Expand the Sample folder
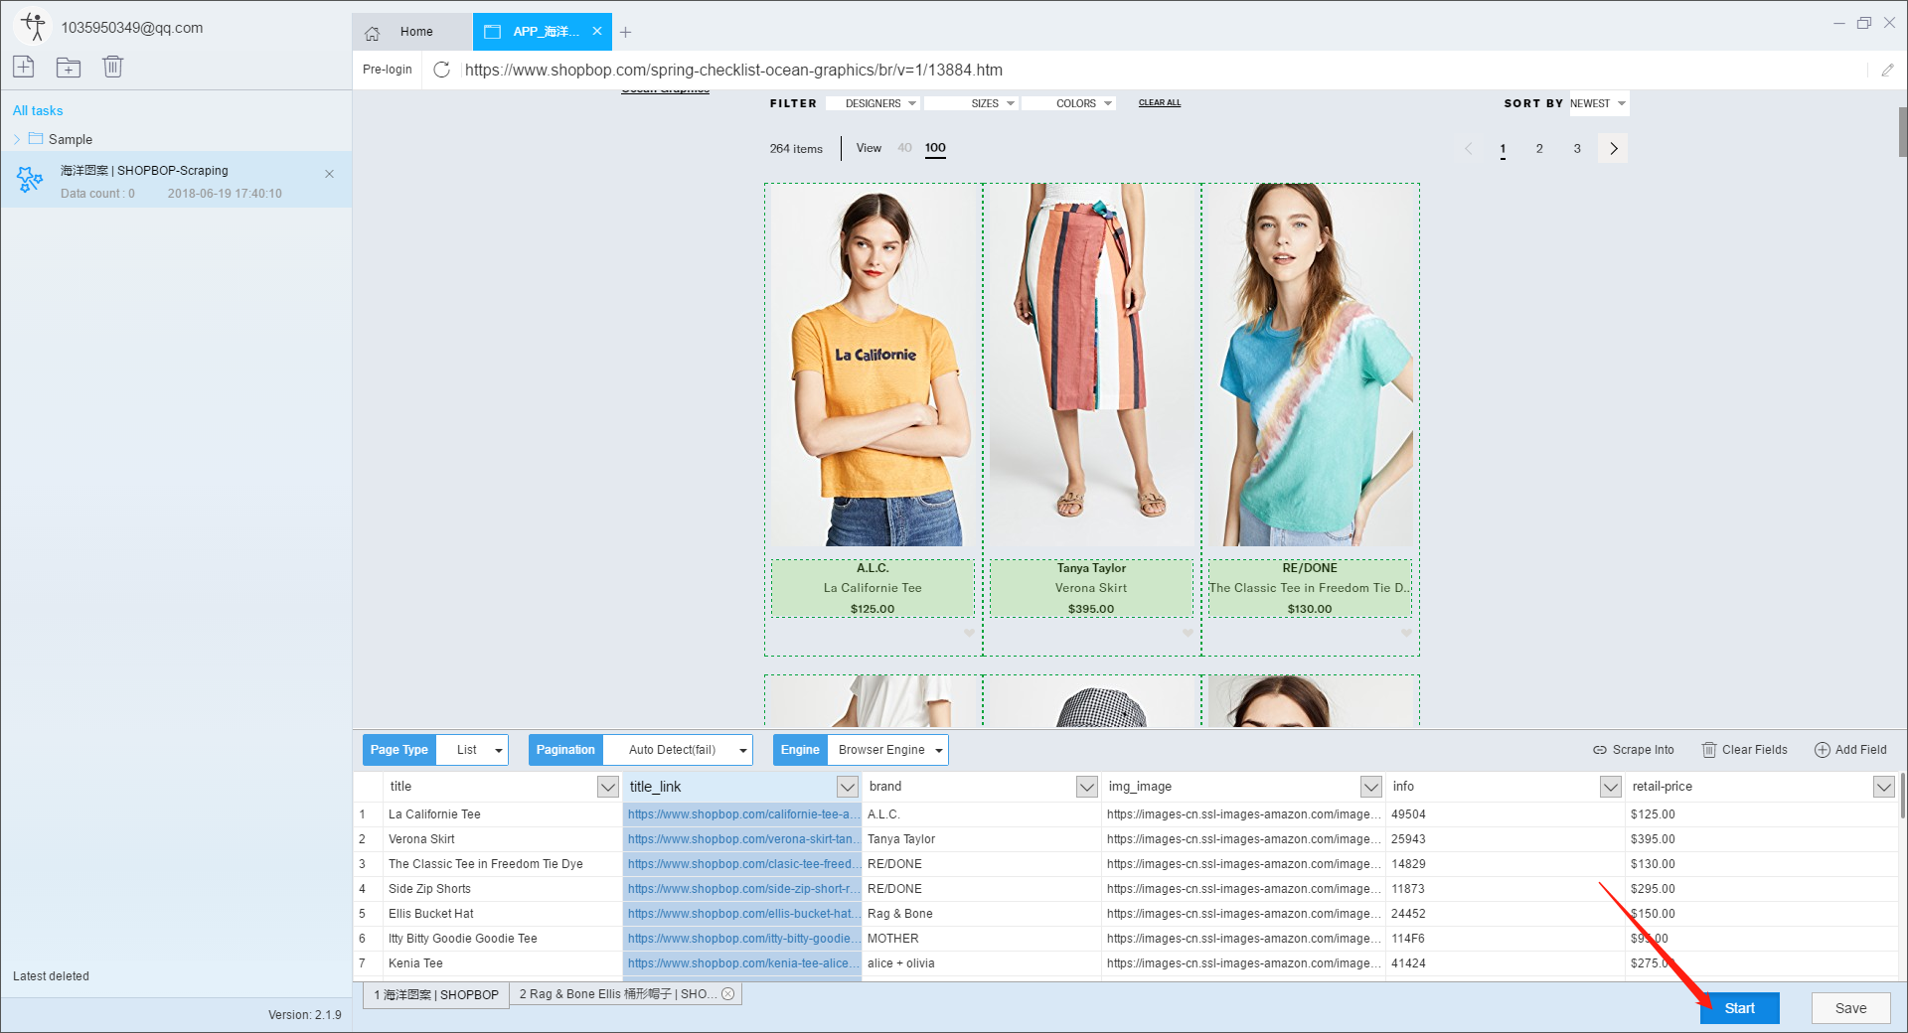This screenshot has width=1908, height=1033. [17, 139]
